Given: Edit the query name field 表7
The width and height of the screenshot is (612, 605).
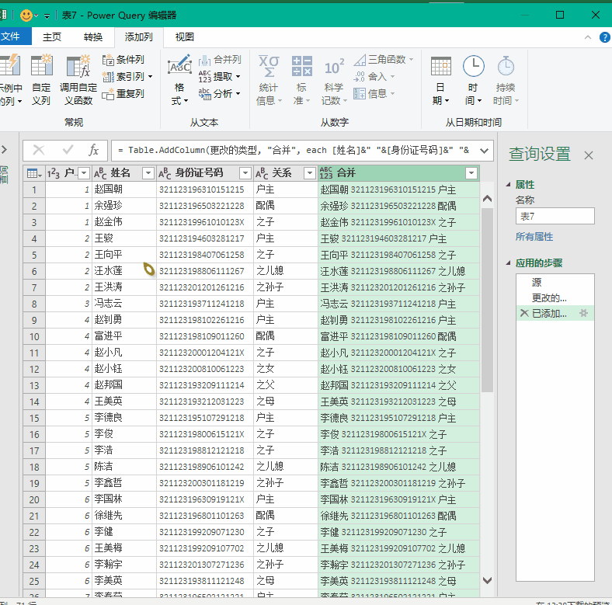Looking at the screenshot, I should click(555, 216).
